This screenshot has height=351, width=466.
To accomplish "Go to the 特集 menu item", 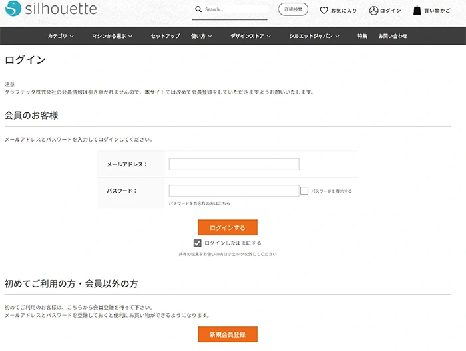I will [362, 36].
